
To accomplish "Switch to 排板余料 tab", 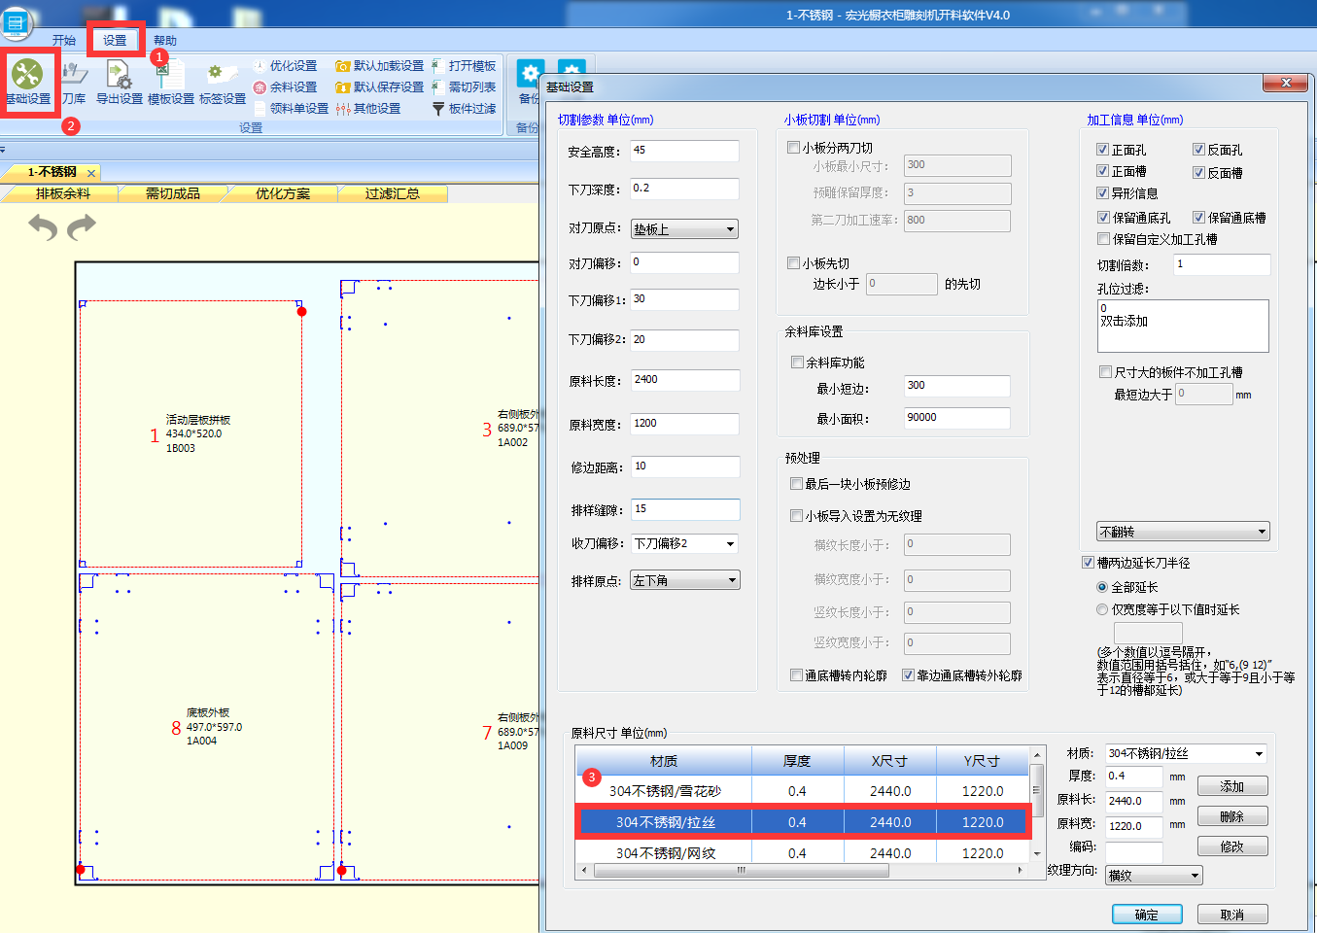I will click(x=63, y=193).
